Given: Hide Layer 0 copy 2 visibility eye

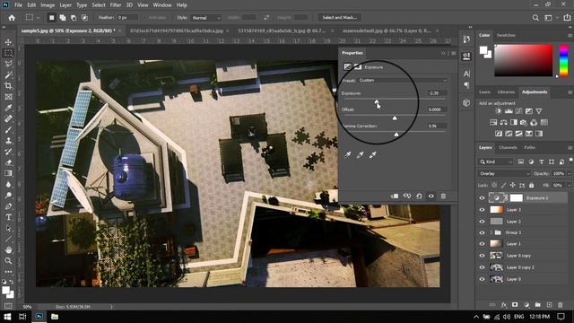Looking at the screenshot, I should (x=482, y=267).
